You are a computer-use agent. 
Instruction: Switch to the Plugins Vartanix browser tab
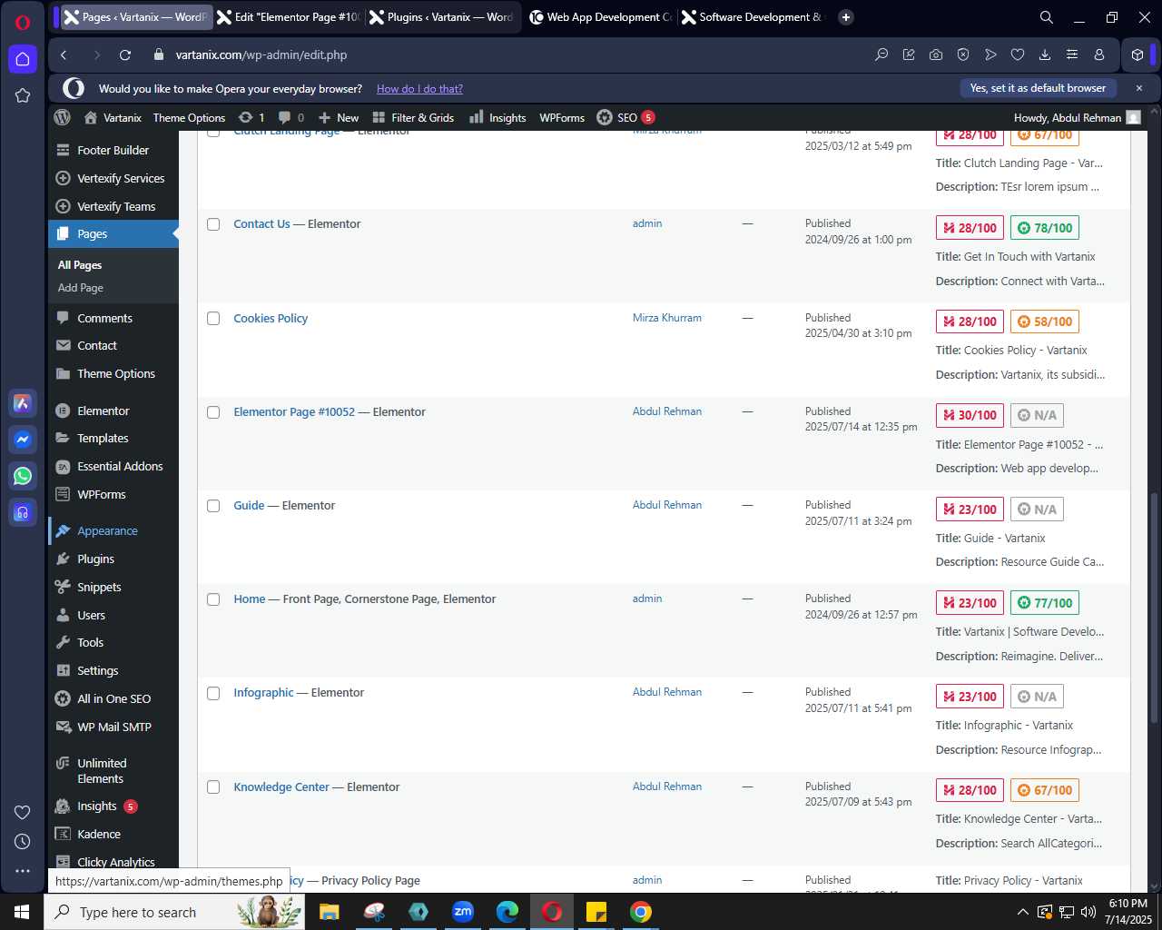[442, 17]
